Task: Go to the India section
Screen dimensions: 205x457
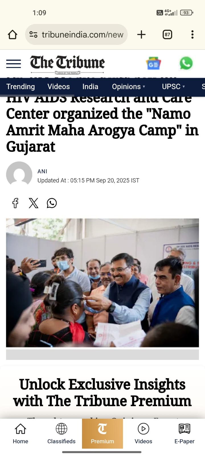Action: (90, 87)
